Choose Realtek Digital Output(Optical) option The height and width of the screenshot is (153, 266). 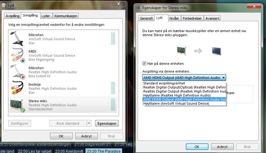[184, 87]
